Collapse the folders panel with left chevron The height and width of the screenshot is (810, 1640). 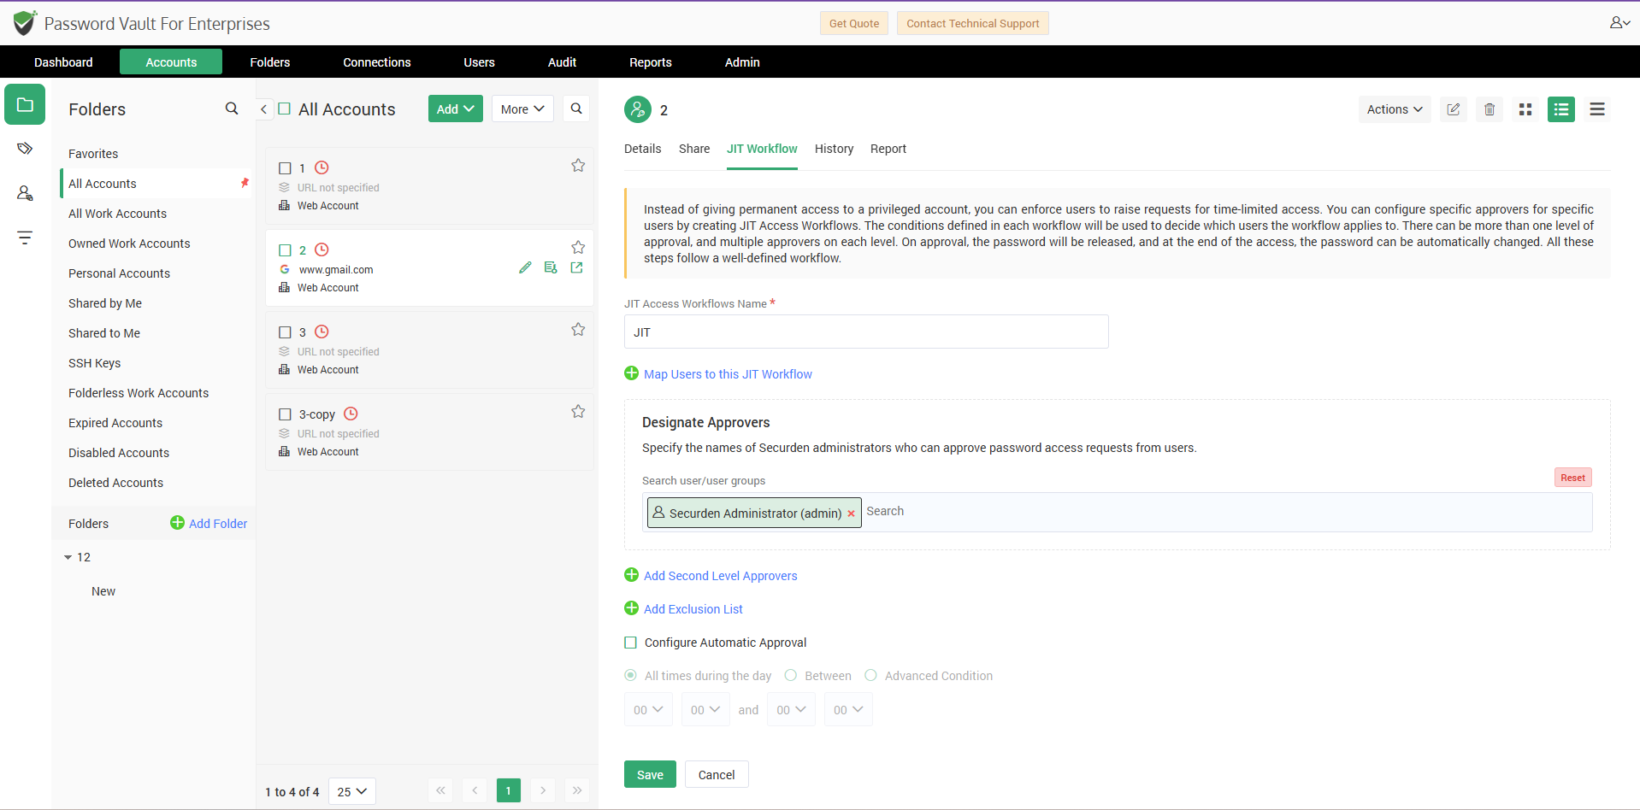coord(263,109)
